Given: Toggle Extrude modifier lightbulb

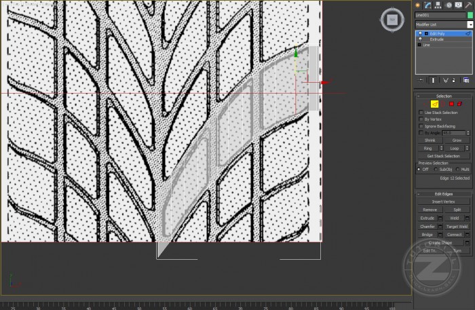Looking at the screenshot, I should [x=420, y=39].
